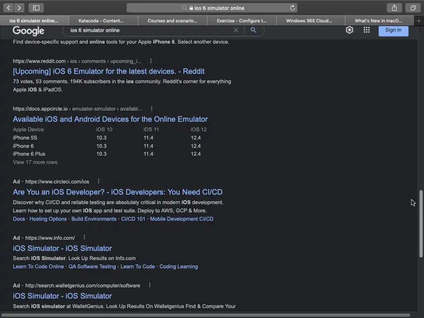
Task: Toggle the Safari sidebar button
Action: point(36,8)
